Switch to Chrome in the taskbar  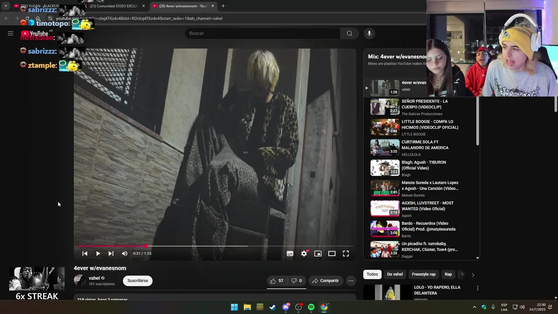(324, 307)
